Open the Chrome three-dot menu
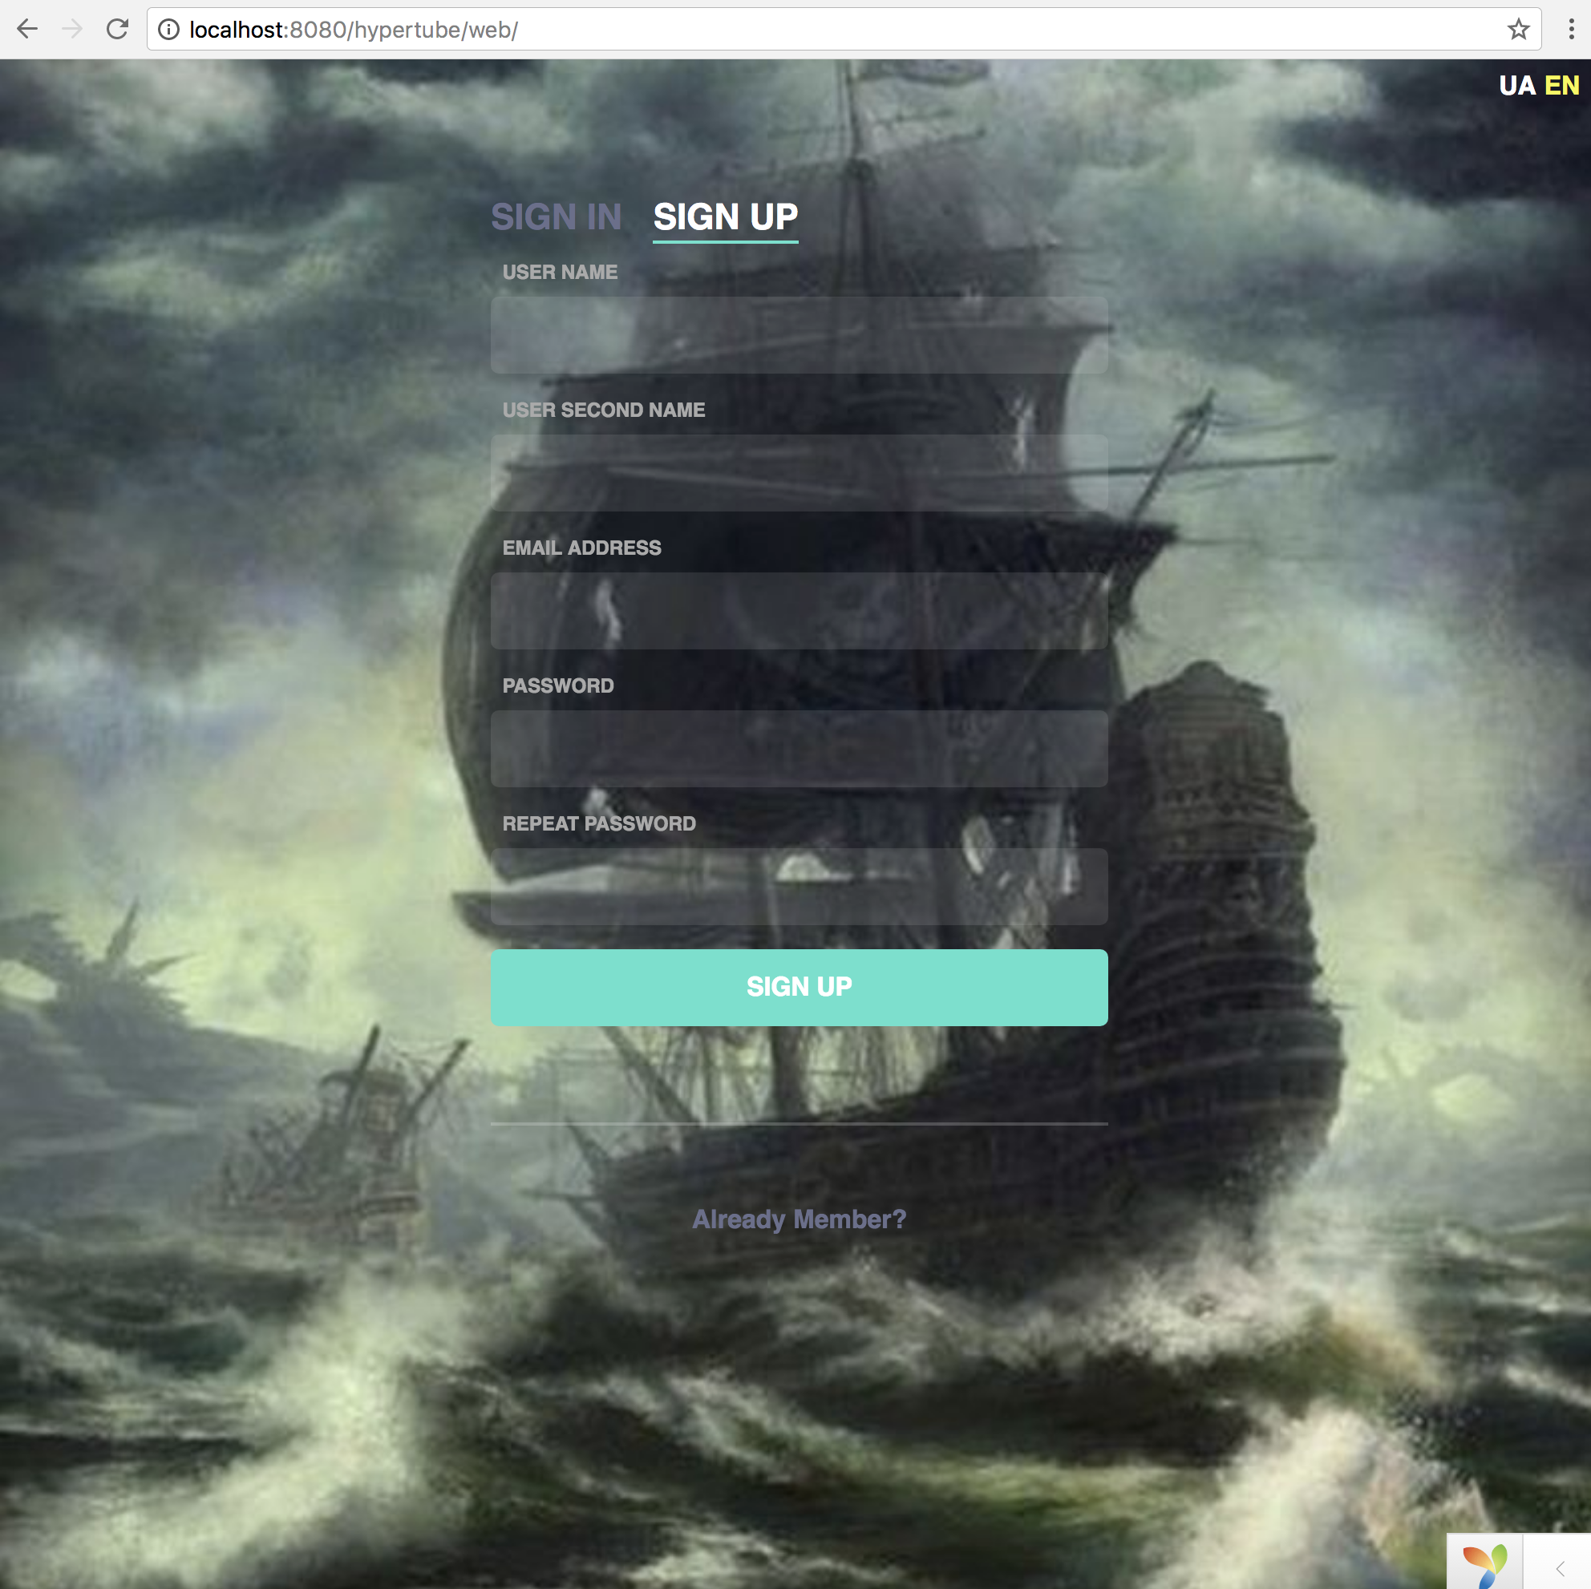This screenshot has height=1589, width=1591. [1571, 30]
